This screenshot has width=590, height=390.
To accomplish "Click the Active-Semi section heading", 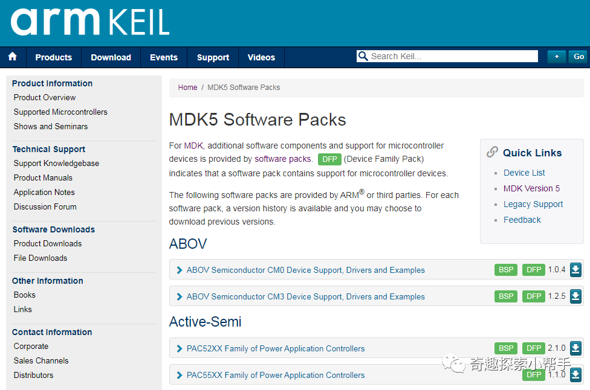I will [x=205, y=322].
